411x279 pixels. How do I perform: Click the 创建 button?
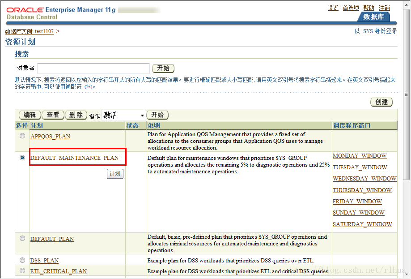point(381,102)
